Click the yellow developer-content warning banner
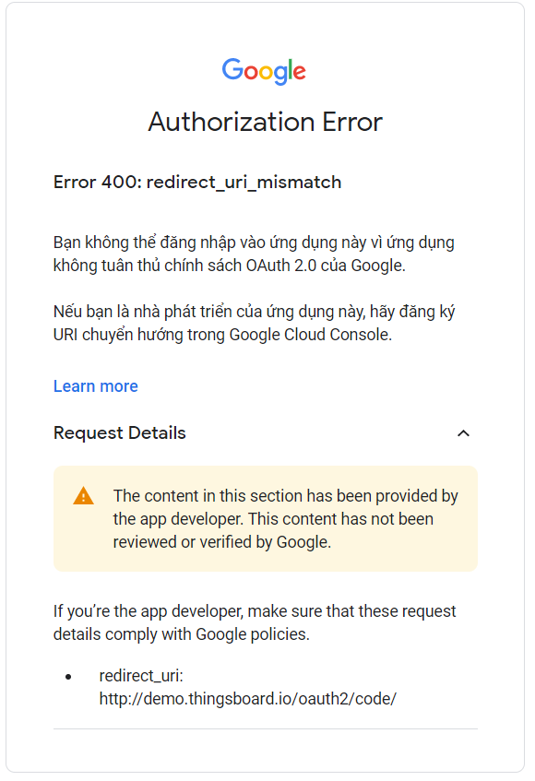Screen dimensions: 535x781 point(265,518)
